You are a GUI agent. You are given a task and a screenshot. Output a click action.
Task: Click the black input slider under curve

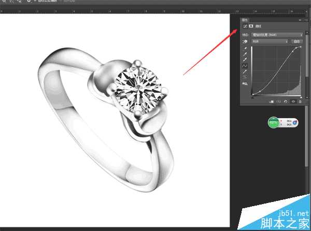click(252, 97)
